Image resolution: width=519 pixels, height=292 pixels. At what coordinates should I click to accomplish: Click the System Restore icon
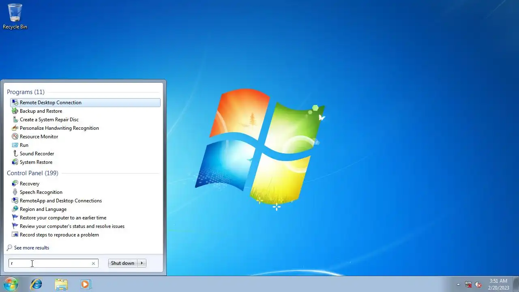[15, 162]
